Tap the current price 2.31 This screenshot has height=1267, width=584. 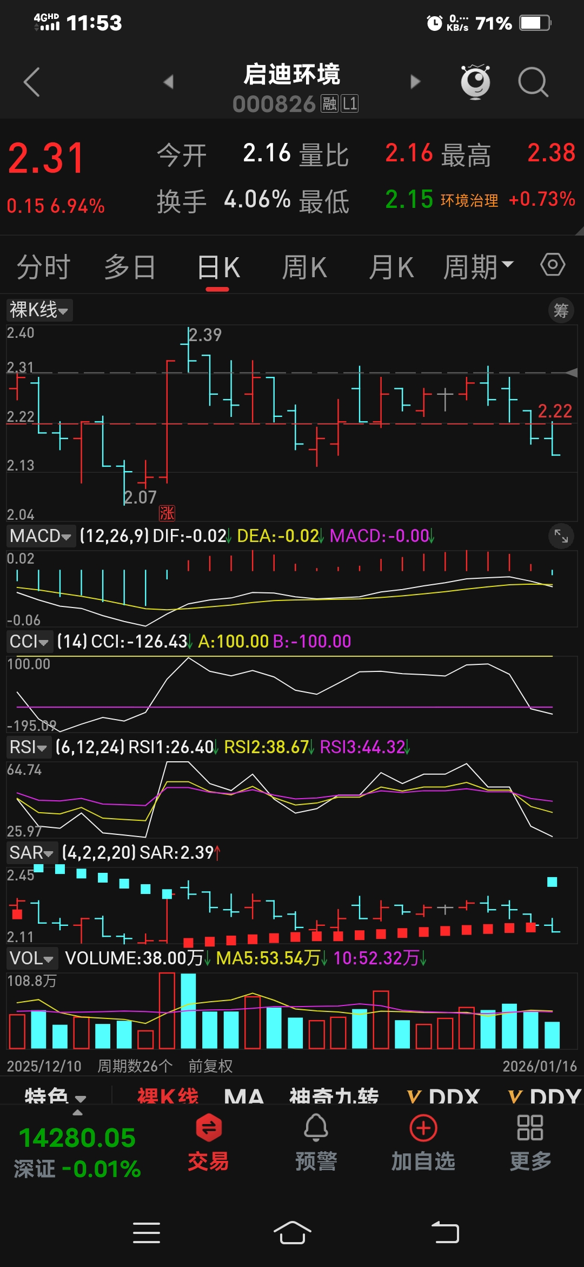click(47, 159)
